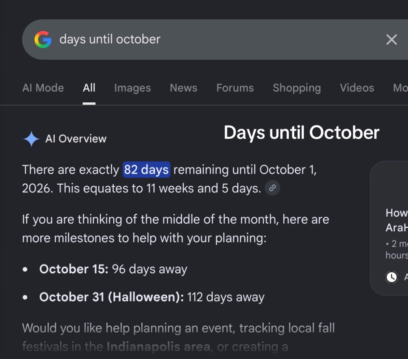Expand the More tab options
Image resolution: width=408 pixels, height=359 pixels.
(x=400, y=88)
